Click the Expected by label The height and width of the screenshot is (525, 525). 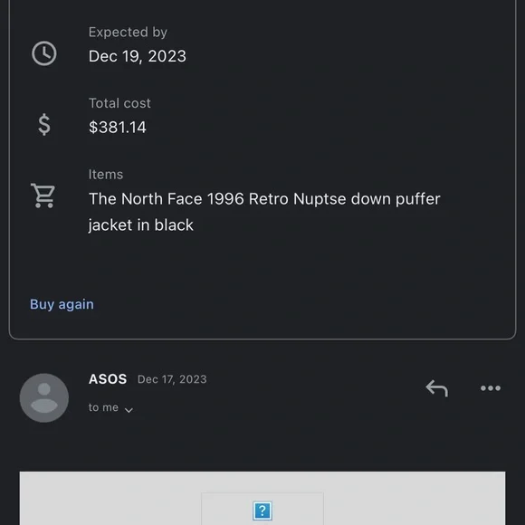[x=128, y=33]
